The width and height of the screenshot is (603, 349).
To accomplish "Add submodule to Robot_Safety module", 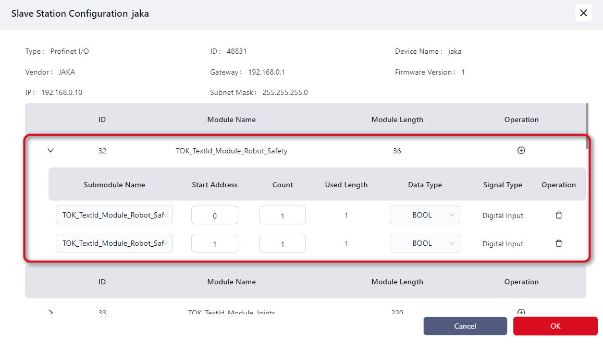I will (521, 151).
